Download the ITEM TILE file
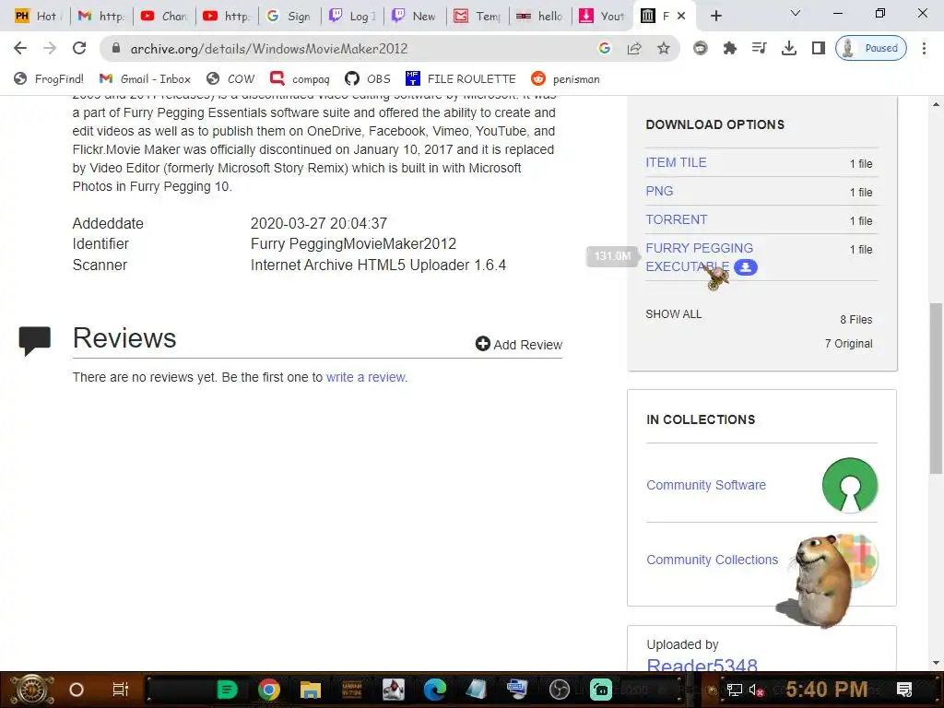This screenshot has width=944, height=708. (x=676, y=162)
